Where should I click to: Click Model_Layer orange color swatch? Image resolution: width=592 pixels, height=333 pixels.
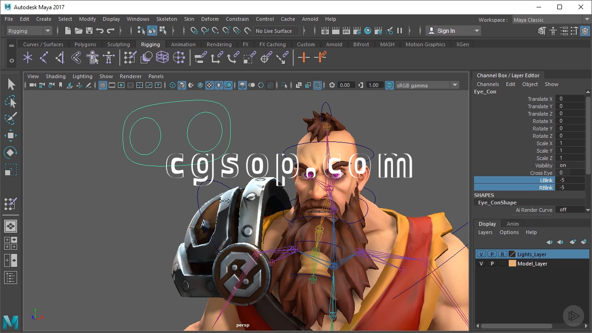click(512, 264)
